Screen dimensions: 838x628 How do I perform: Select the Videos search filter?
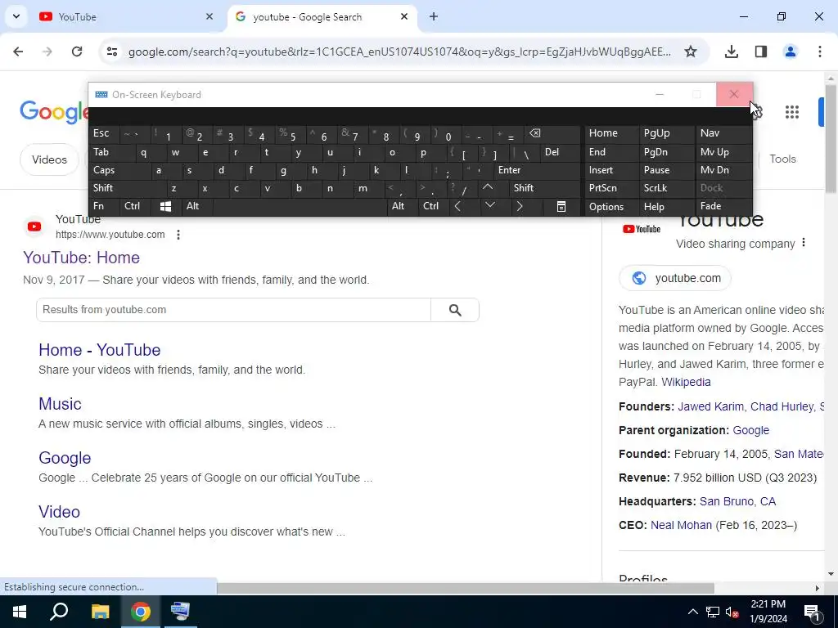coord(49,159)
